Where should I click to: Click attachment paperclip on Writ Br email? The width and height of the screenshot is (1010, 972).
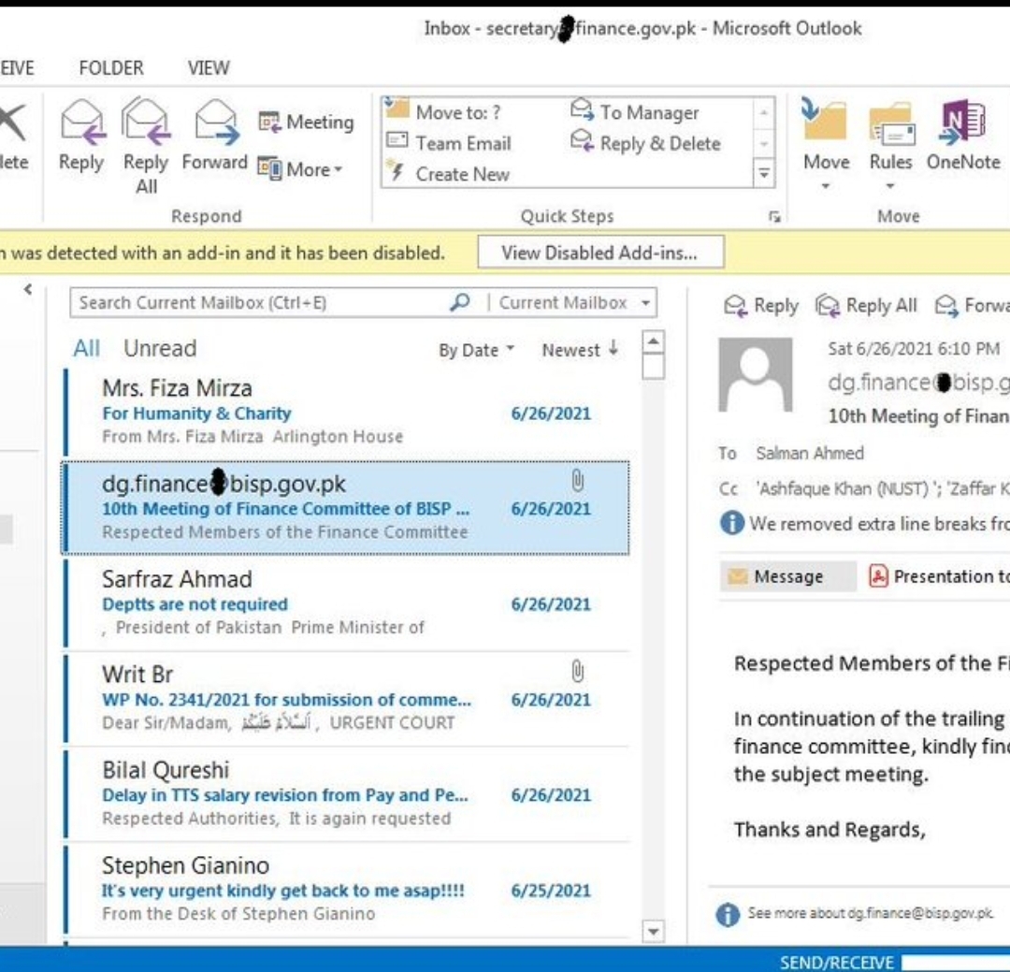tap(578, 672)
